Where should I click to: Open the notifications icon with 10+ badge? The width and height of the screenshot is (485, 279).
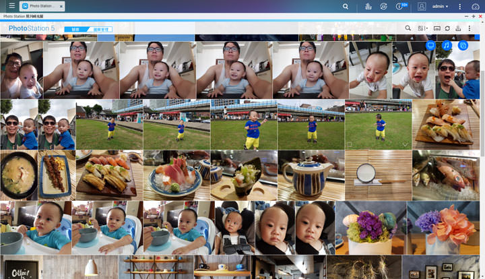pos(400,6)
